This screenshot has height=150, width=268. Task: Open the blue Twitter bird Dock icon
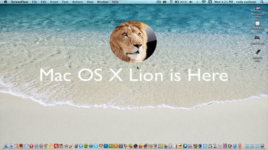pos(185,146)
